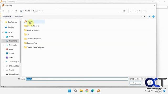Open the network status tray icon
The width and height of the screenshot is (168, 94).
tap(149, 91)
